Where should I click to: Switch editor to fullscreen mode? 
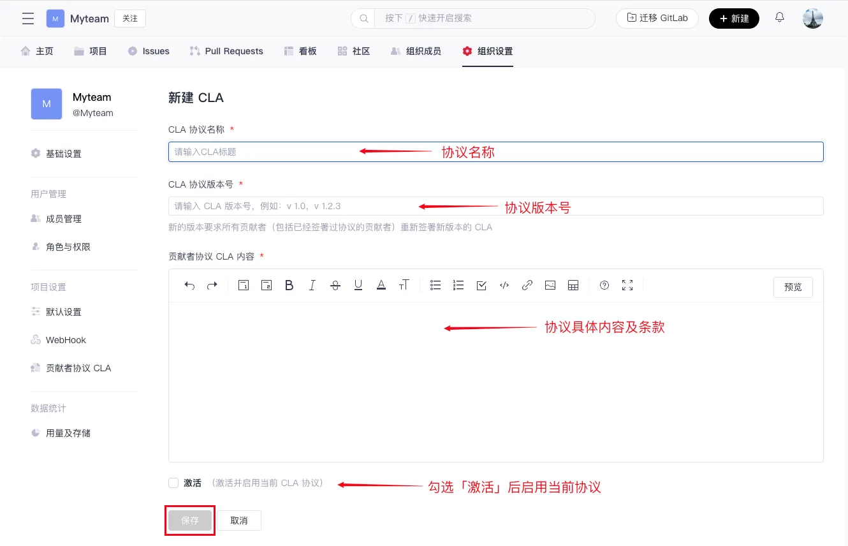[627, 286]
